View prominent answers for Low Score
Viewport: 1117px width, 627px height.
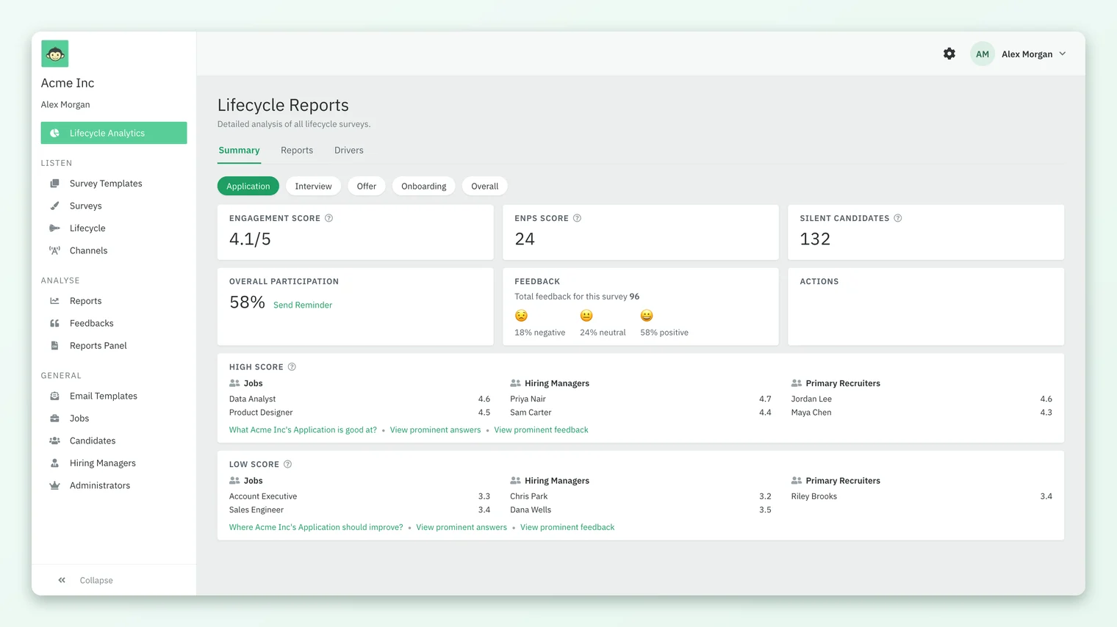[x=461, y=527]
